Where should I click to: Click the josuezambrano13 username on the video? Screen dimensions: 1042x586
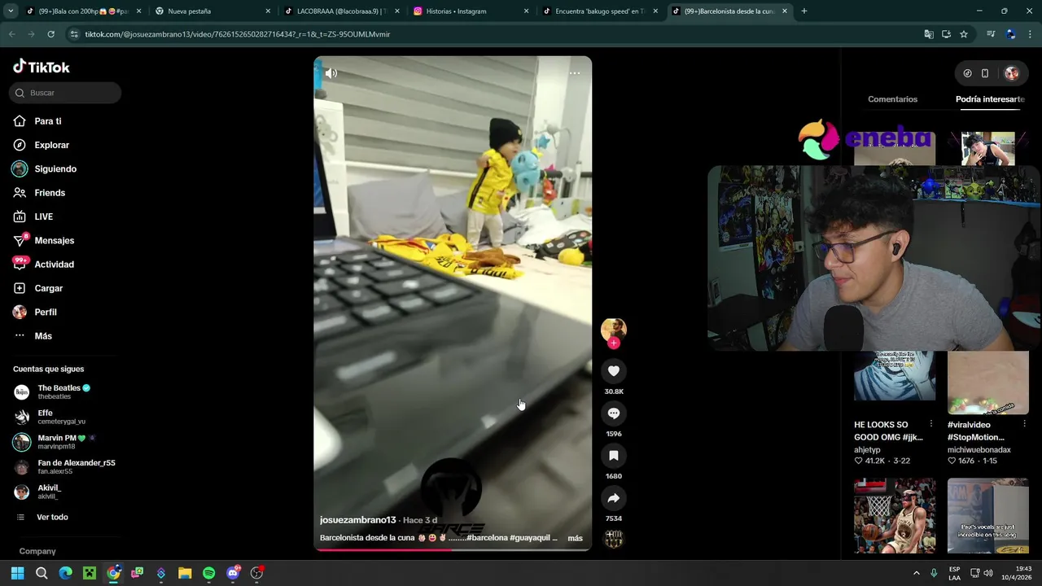coord(357,520)
